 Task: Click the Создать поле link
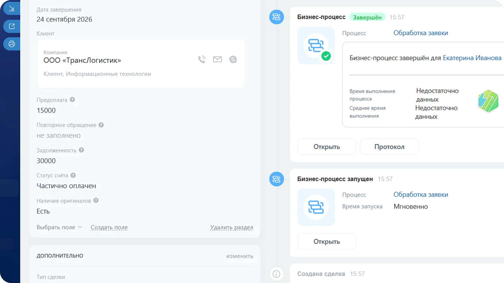coord(109,227)
